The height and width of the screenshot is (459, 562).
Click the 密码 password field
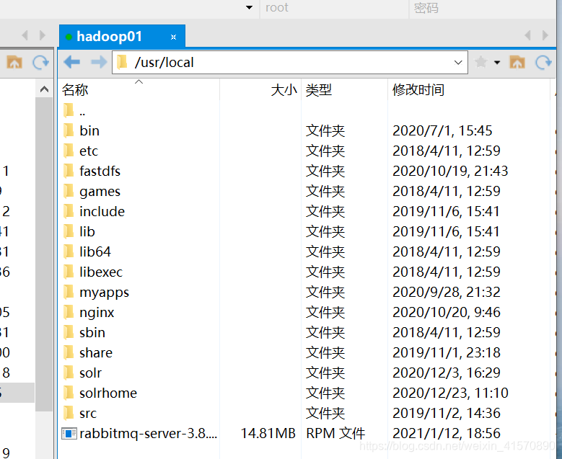482,8
